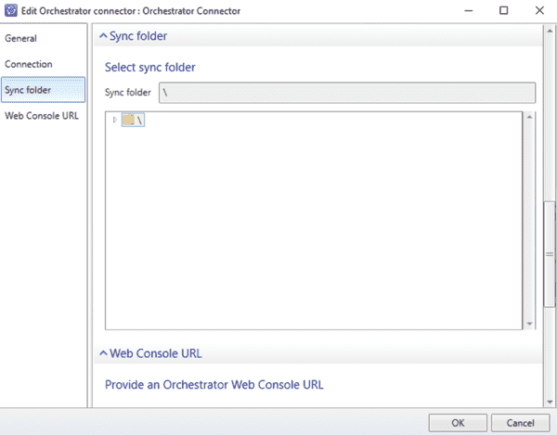Click the main panel scrollbar thumb
This screenshot has height=435, width=557.
[550, 254]
